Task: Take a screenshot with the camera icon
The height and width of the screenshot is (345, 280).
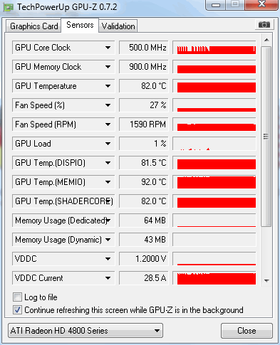Action: click(x=264, y=24)
